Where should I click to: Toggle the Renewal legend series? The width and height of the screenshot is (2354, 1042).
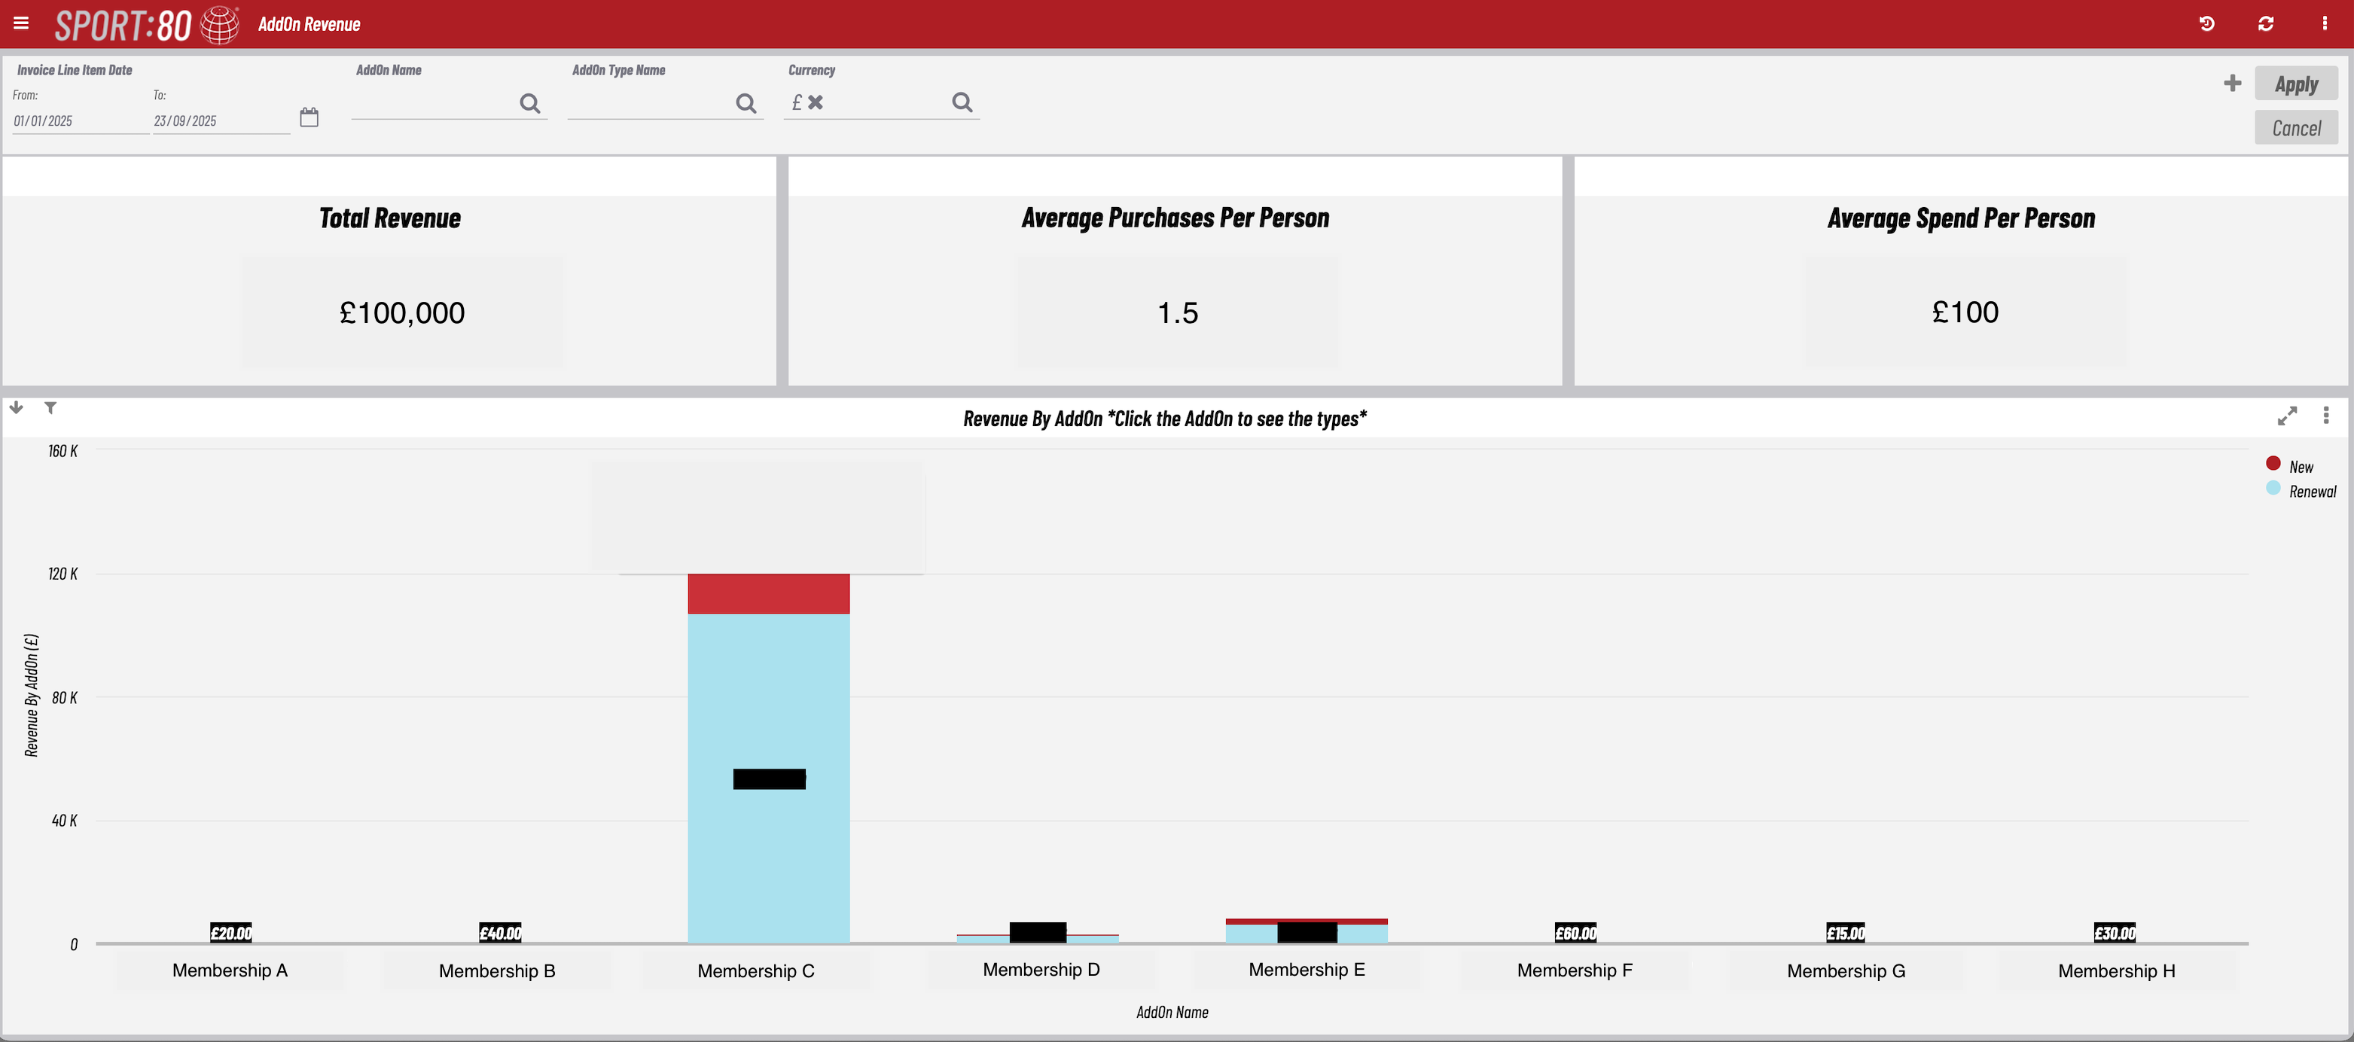[x=2311, y=491]
